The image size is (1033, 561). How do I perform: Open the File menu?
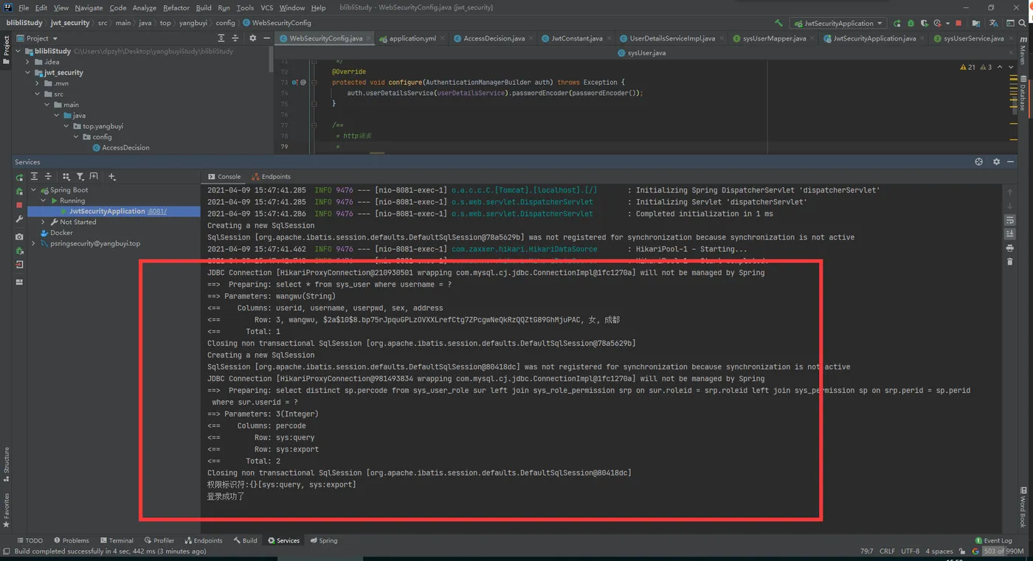click(x=23, y=7)
